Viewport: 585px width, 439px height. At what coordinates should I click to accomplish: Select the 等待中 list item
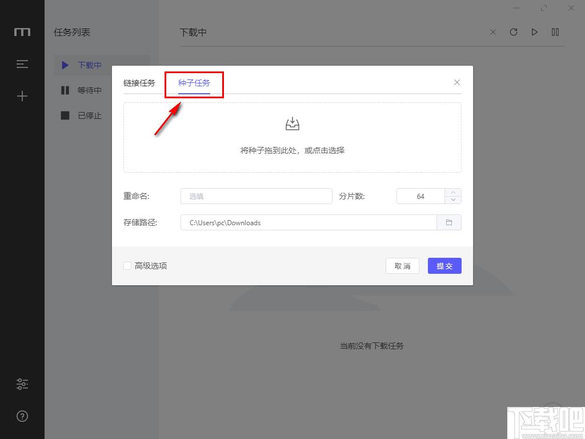click(x=81, y=90)
